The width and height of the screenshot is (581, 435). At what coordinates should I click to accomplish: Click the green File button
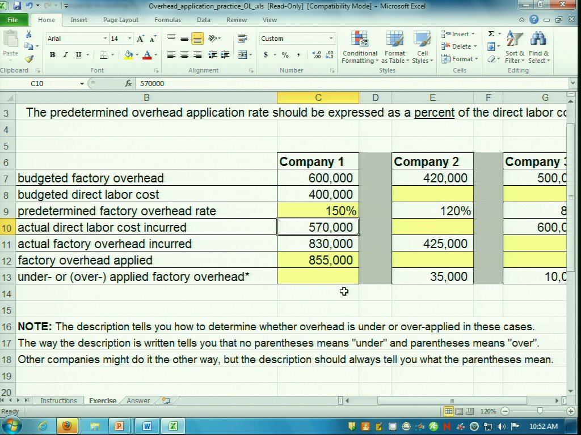pyautogui.click(x=12, y=20)
